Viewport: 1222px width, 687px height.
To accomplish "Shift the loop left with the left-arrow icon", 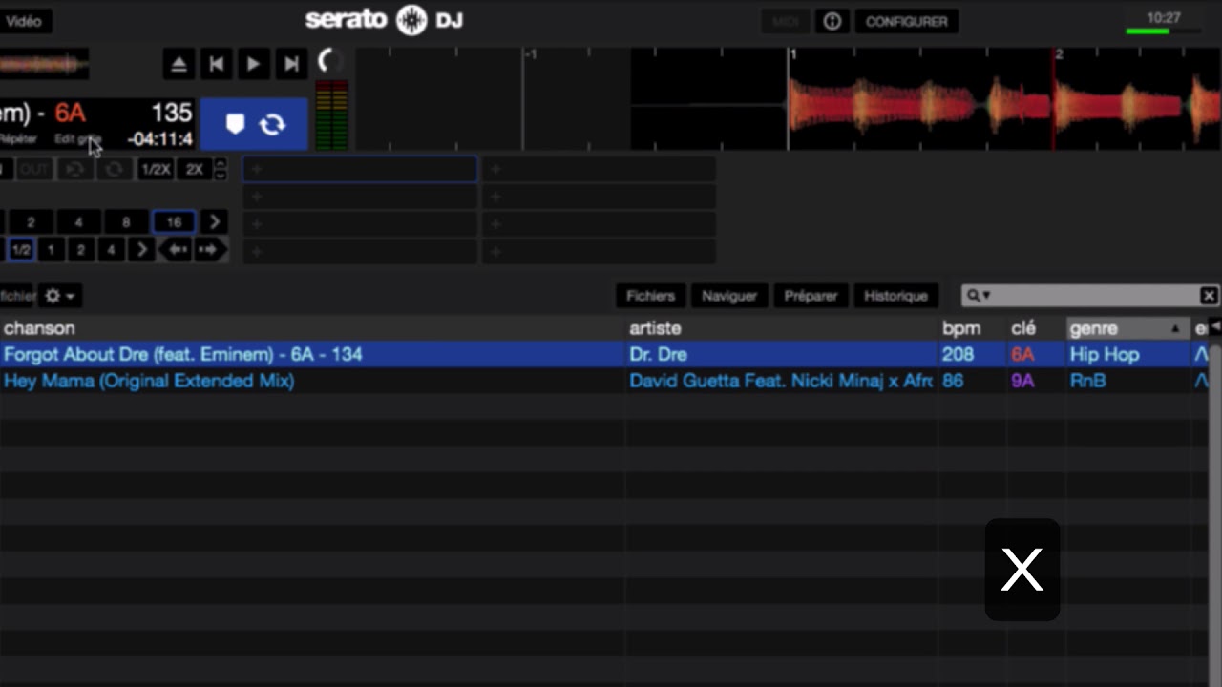I will (x=176, y=250).
